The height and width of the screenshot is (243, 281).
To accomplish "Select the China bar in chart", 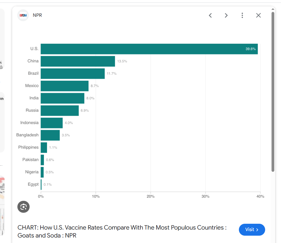I will [x=78, y=61].
